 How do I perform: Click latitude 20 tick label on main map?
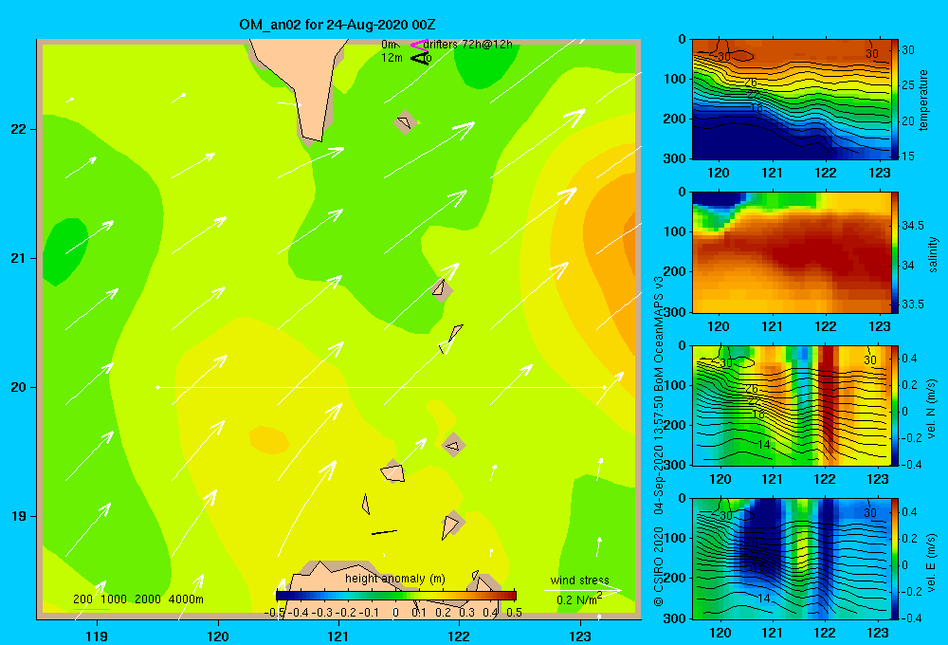click(19, 387)
